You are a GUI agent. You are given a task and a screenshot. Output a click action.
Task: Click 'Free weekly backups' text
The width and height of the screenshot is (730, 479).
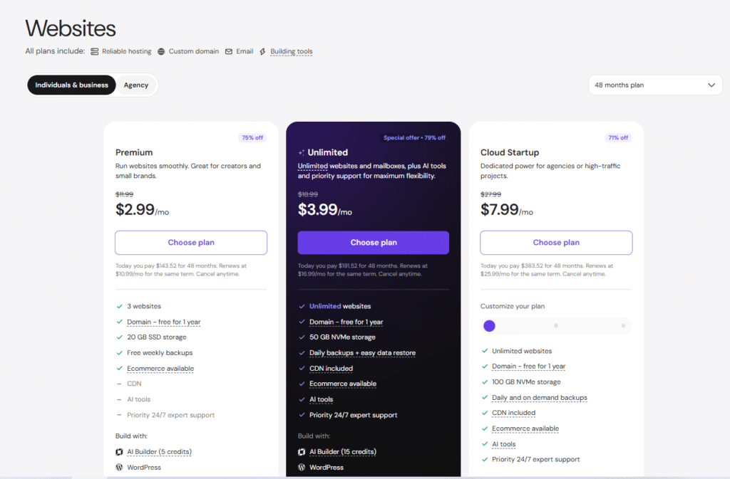[x=160, y=352]
